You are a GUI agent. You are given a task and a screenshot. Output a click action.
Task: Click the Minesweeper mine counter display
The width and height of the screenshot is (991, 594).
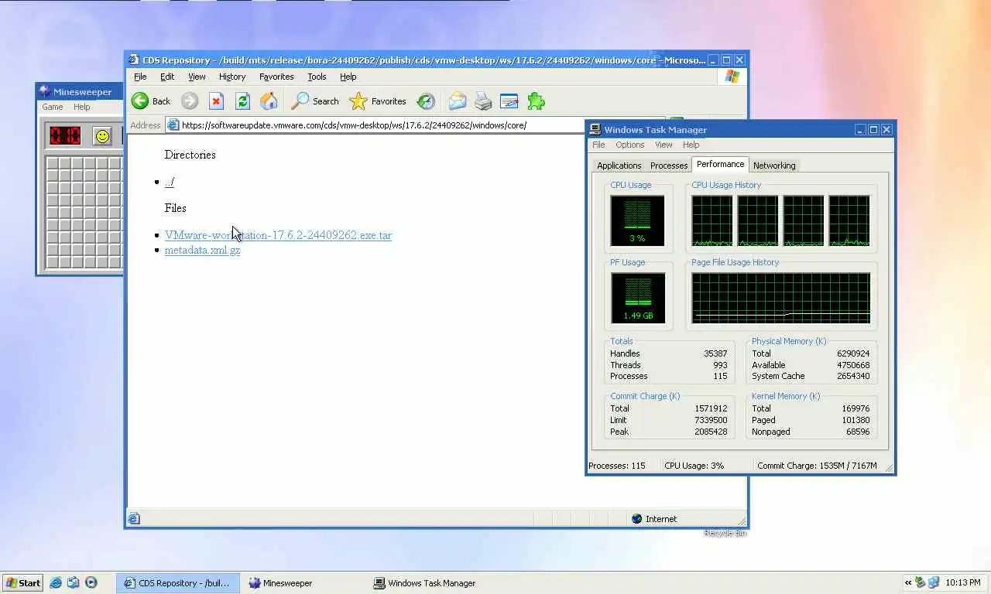(x=65, y=136)
